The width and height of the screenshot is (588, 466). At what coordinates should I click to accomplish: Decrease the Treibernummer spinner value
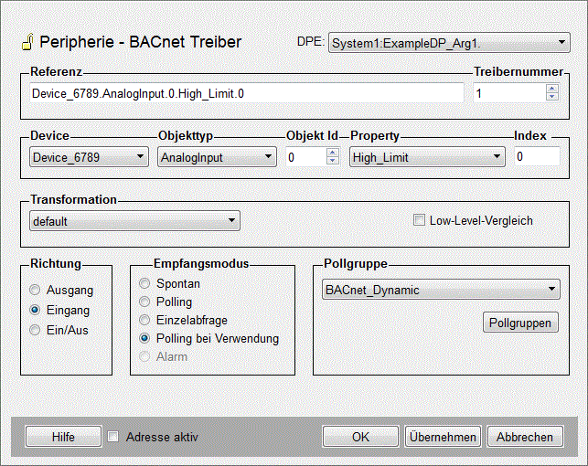[551, 97]
